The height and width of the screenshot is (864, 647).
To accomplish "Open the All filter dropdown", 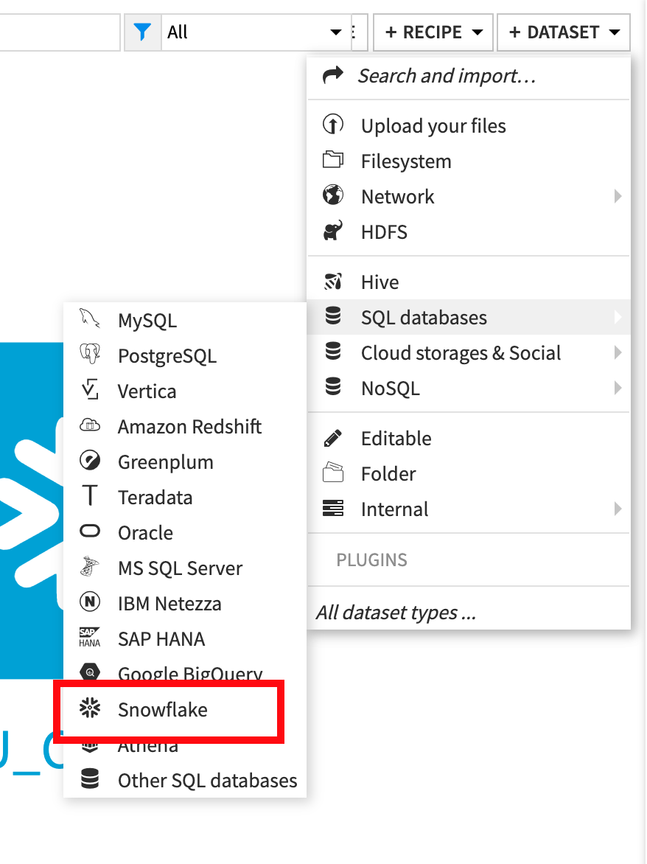I will [x=254, y=32].
